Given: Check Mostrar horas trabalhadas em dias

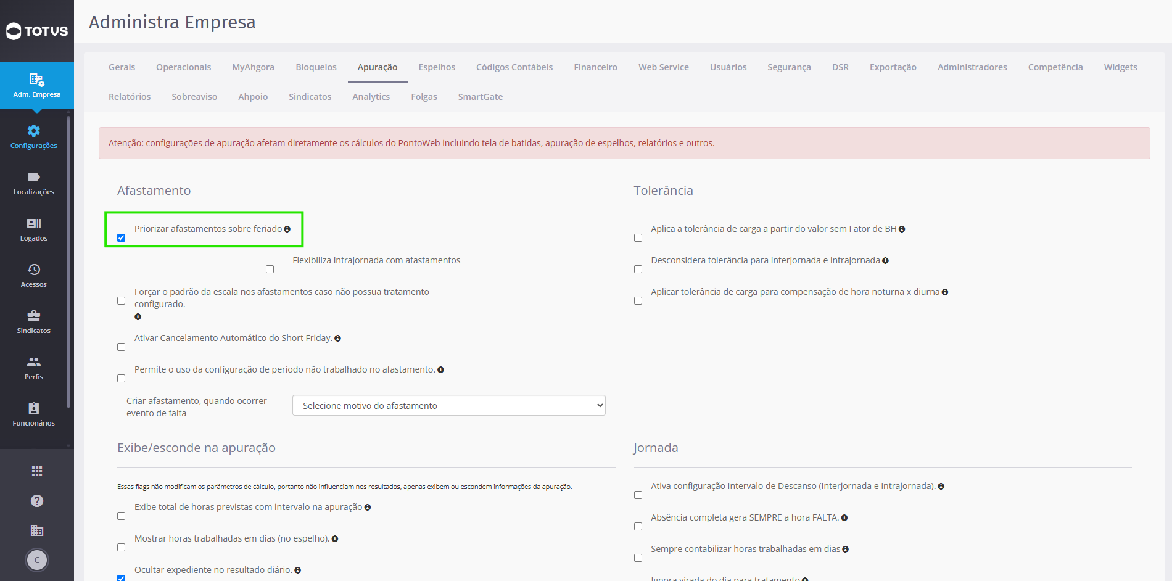Looking at the screenshot, I should pyautogui.click(x=122, y=548).
